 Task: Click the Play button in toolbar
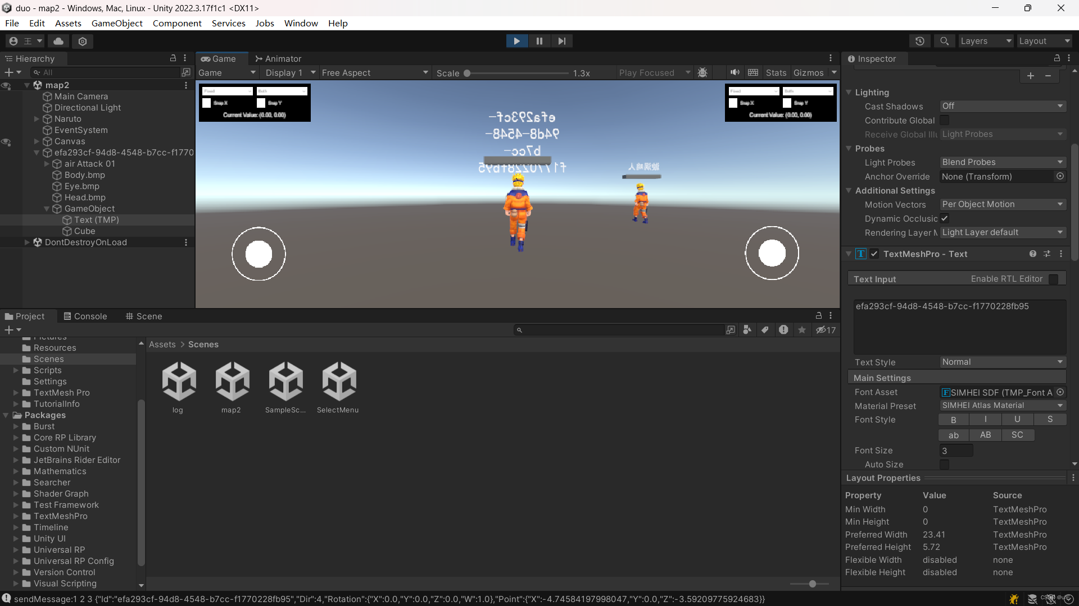pyautogui.click(x=516, y=41)
